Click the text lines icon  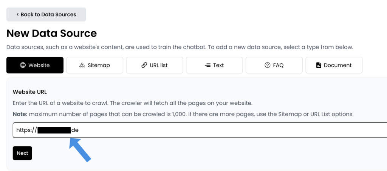point(207,65)
